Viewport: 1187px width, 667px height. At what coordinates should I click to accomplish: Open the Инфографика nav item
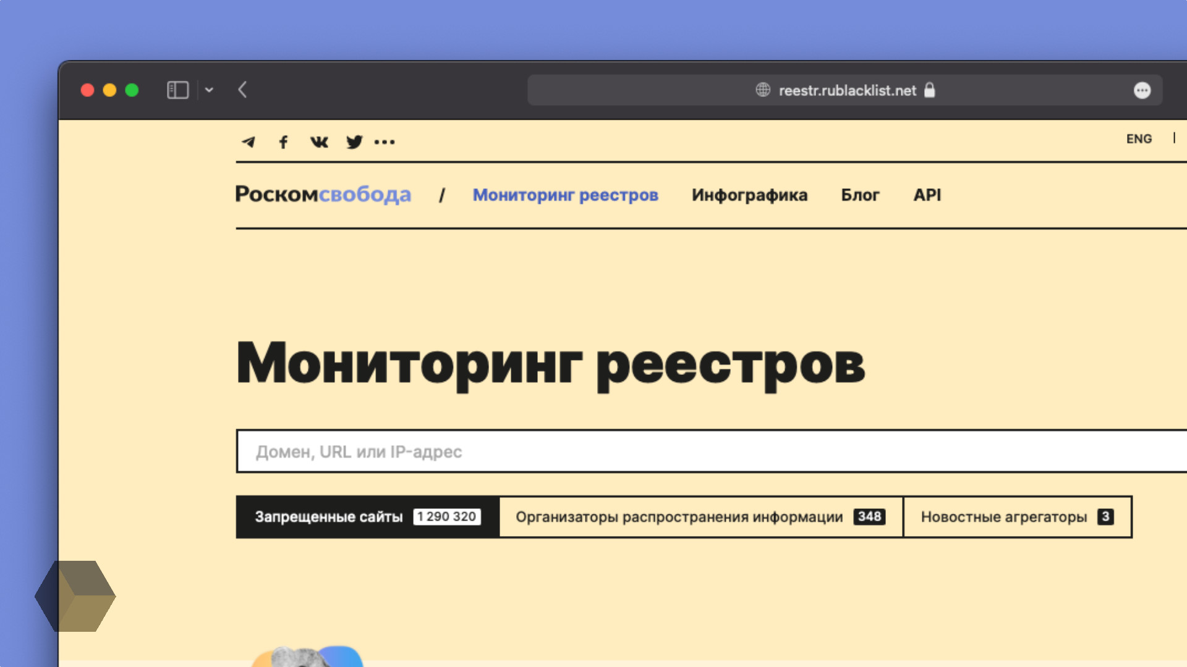749,195
